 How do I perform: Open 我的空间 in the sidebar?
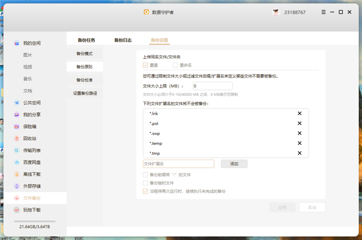tap(32, 43)
